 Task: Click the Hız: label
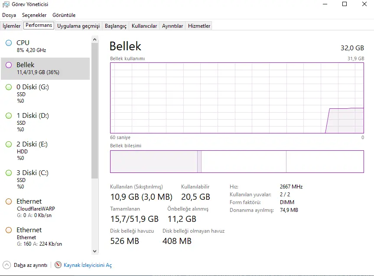(234, 187)
